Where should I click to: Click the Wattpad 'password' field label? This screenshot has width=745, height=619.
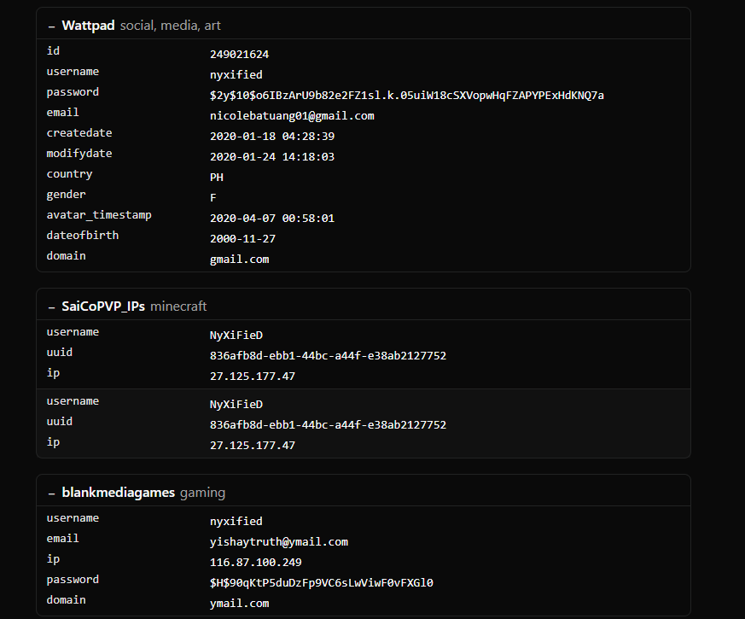[x=73, y=92]
